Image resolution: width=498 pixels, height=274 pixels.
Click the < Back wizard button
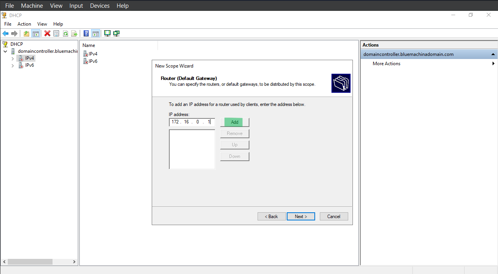pos(272,217)
